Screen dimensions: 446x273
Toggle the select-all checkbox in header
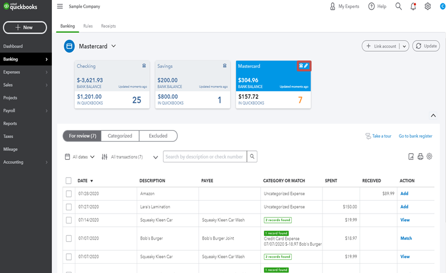(68, 180)
